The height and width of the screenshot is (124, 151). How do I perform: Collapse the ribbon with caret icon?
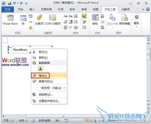[143, 9]
